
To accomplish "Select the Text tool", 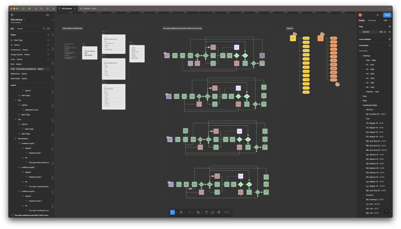I will pos(207,212).
